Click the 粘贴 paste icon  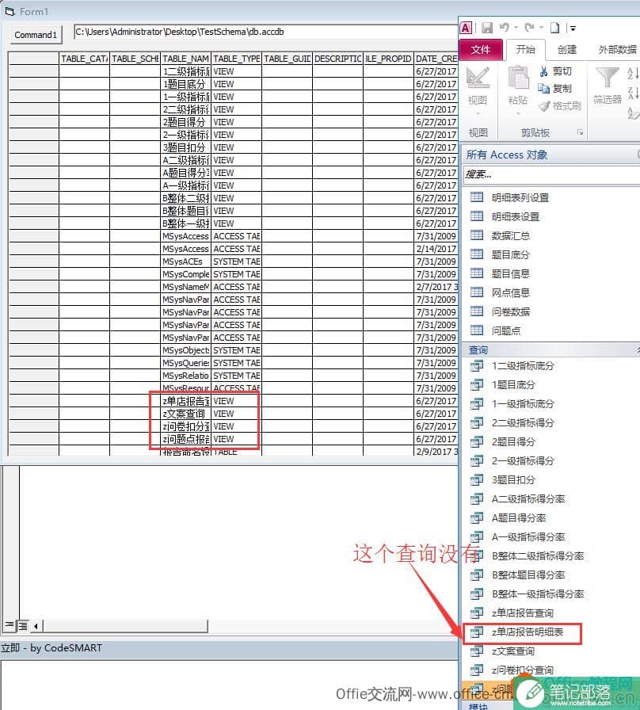click(518, 78)
